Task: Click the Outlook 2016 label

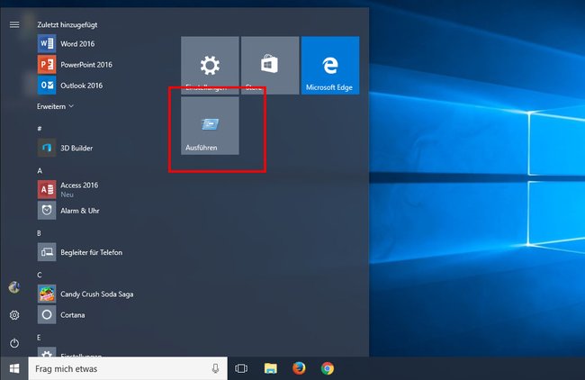Action: 81,86
